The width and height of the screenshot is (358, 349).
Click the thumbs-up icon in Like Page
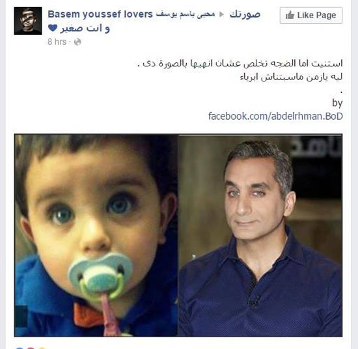coord(290,15)
